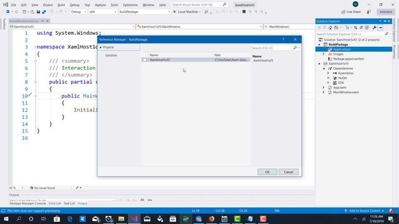
Task: Click the navigate backward icon in the toolbar
Action: [x=8, y=12]
